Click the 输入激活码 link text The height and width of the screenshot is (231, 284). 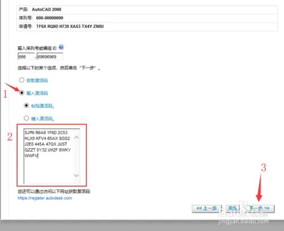pos(37,93)
